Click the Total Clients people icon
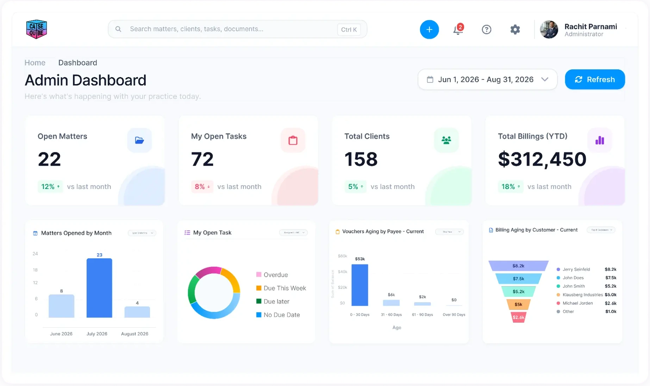This screenshot has width=650, height=386. pyautogui.click(x=446, y=140)
